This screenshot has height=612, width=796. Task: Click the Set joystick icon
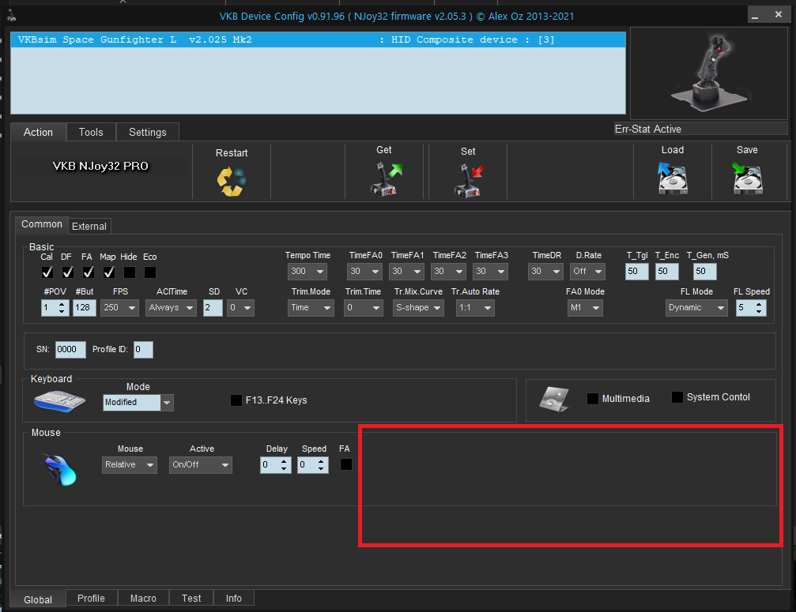(468, 180)
